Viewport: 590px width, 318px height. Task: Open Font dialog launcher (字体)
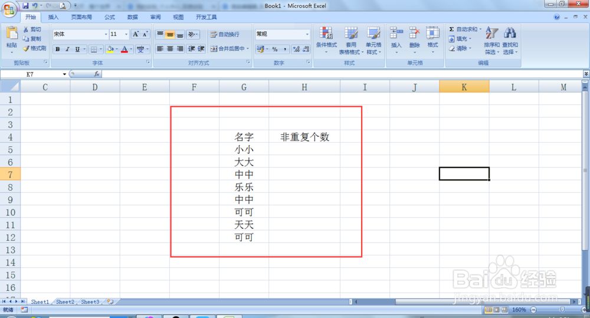coord(148,62)
